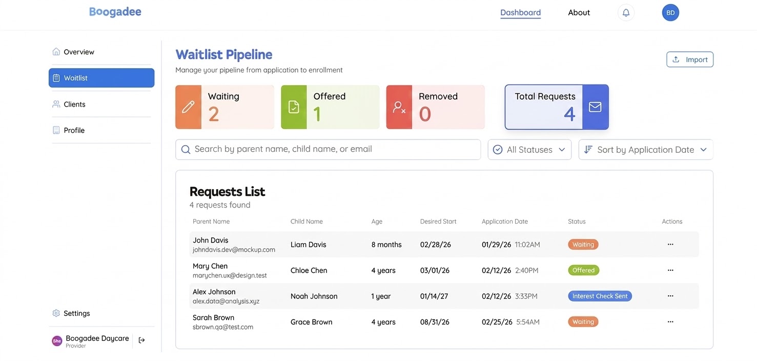Click the Import button

690,59
